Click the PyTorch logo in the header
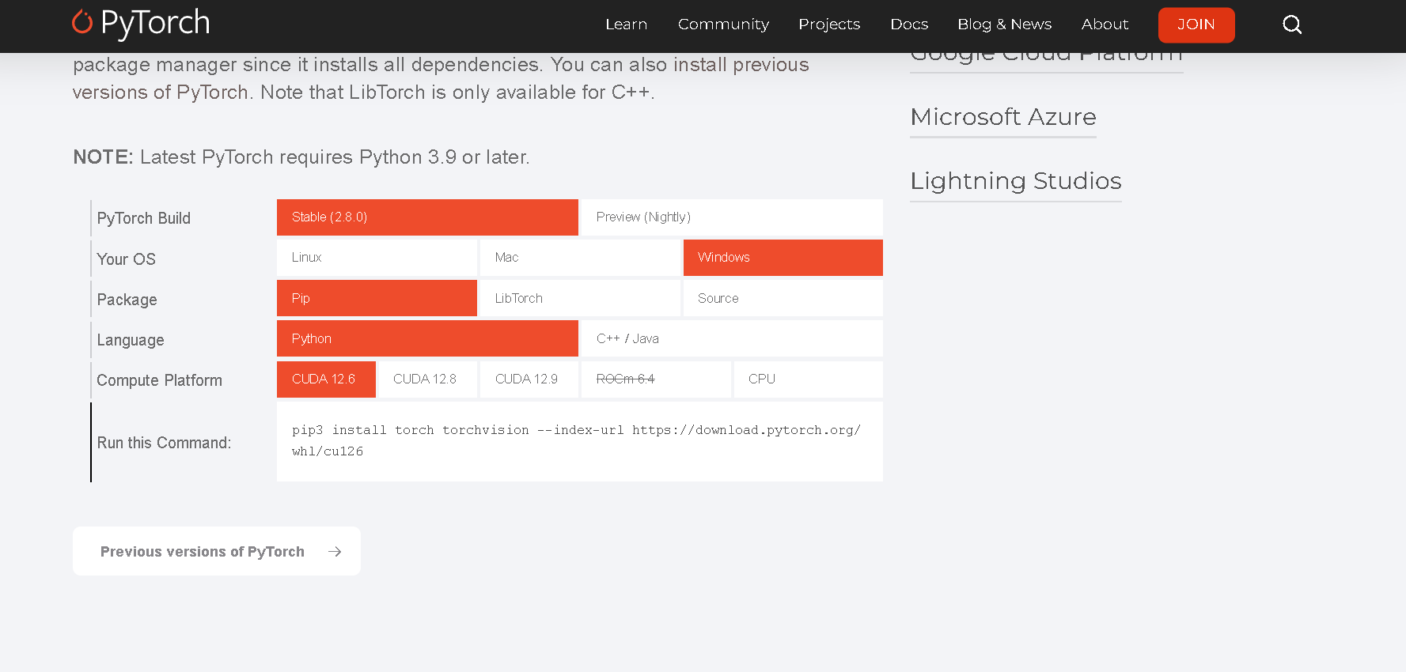 click(x=141, y=23)
